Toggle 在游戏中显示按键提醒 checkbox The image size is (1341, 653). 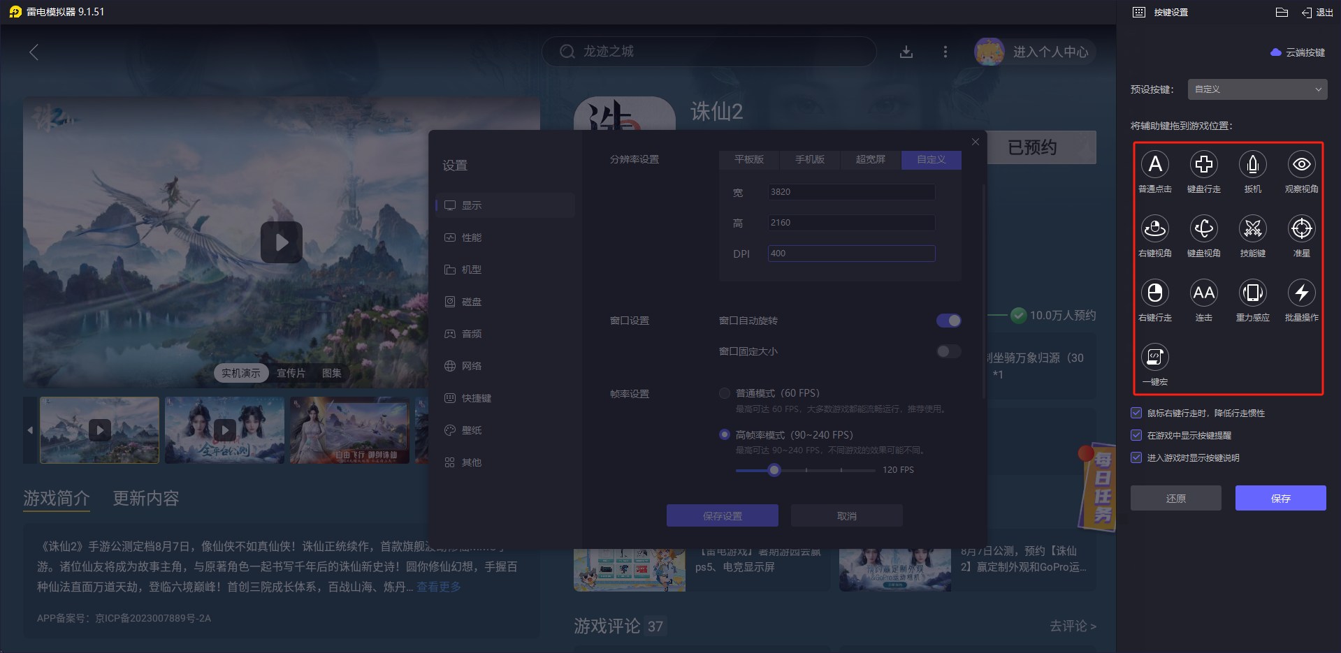click(x=1136, y=435)
